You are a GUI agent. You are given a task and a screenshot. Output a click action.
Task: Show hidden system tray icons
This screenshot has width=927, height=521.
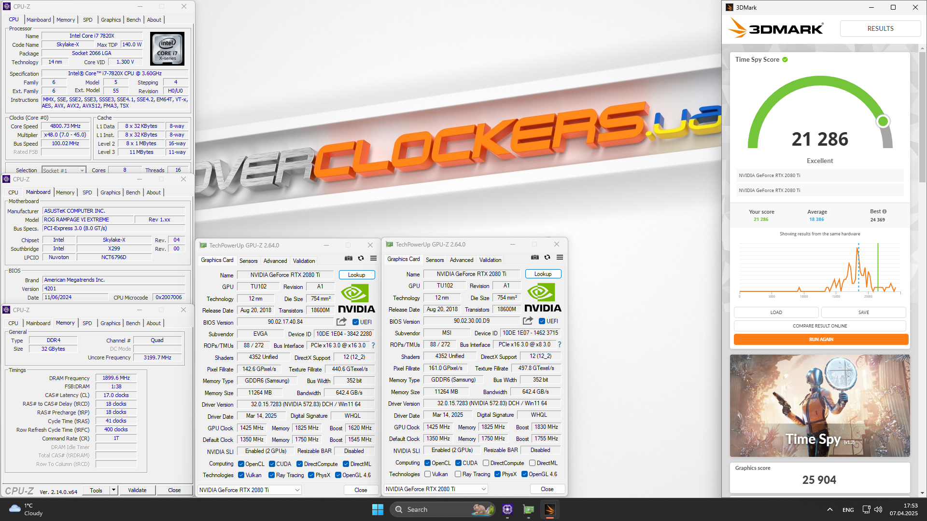pos(829,509)
